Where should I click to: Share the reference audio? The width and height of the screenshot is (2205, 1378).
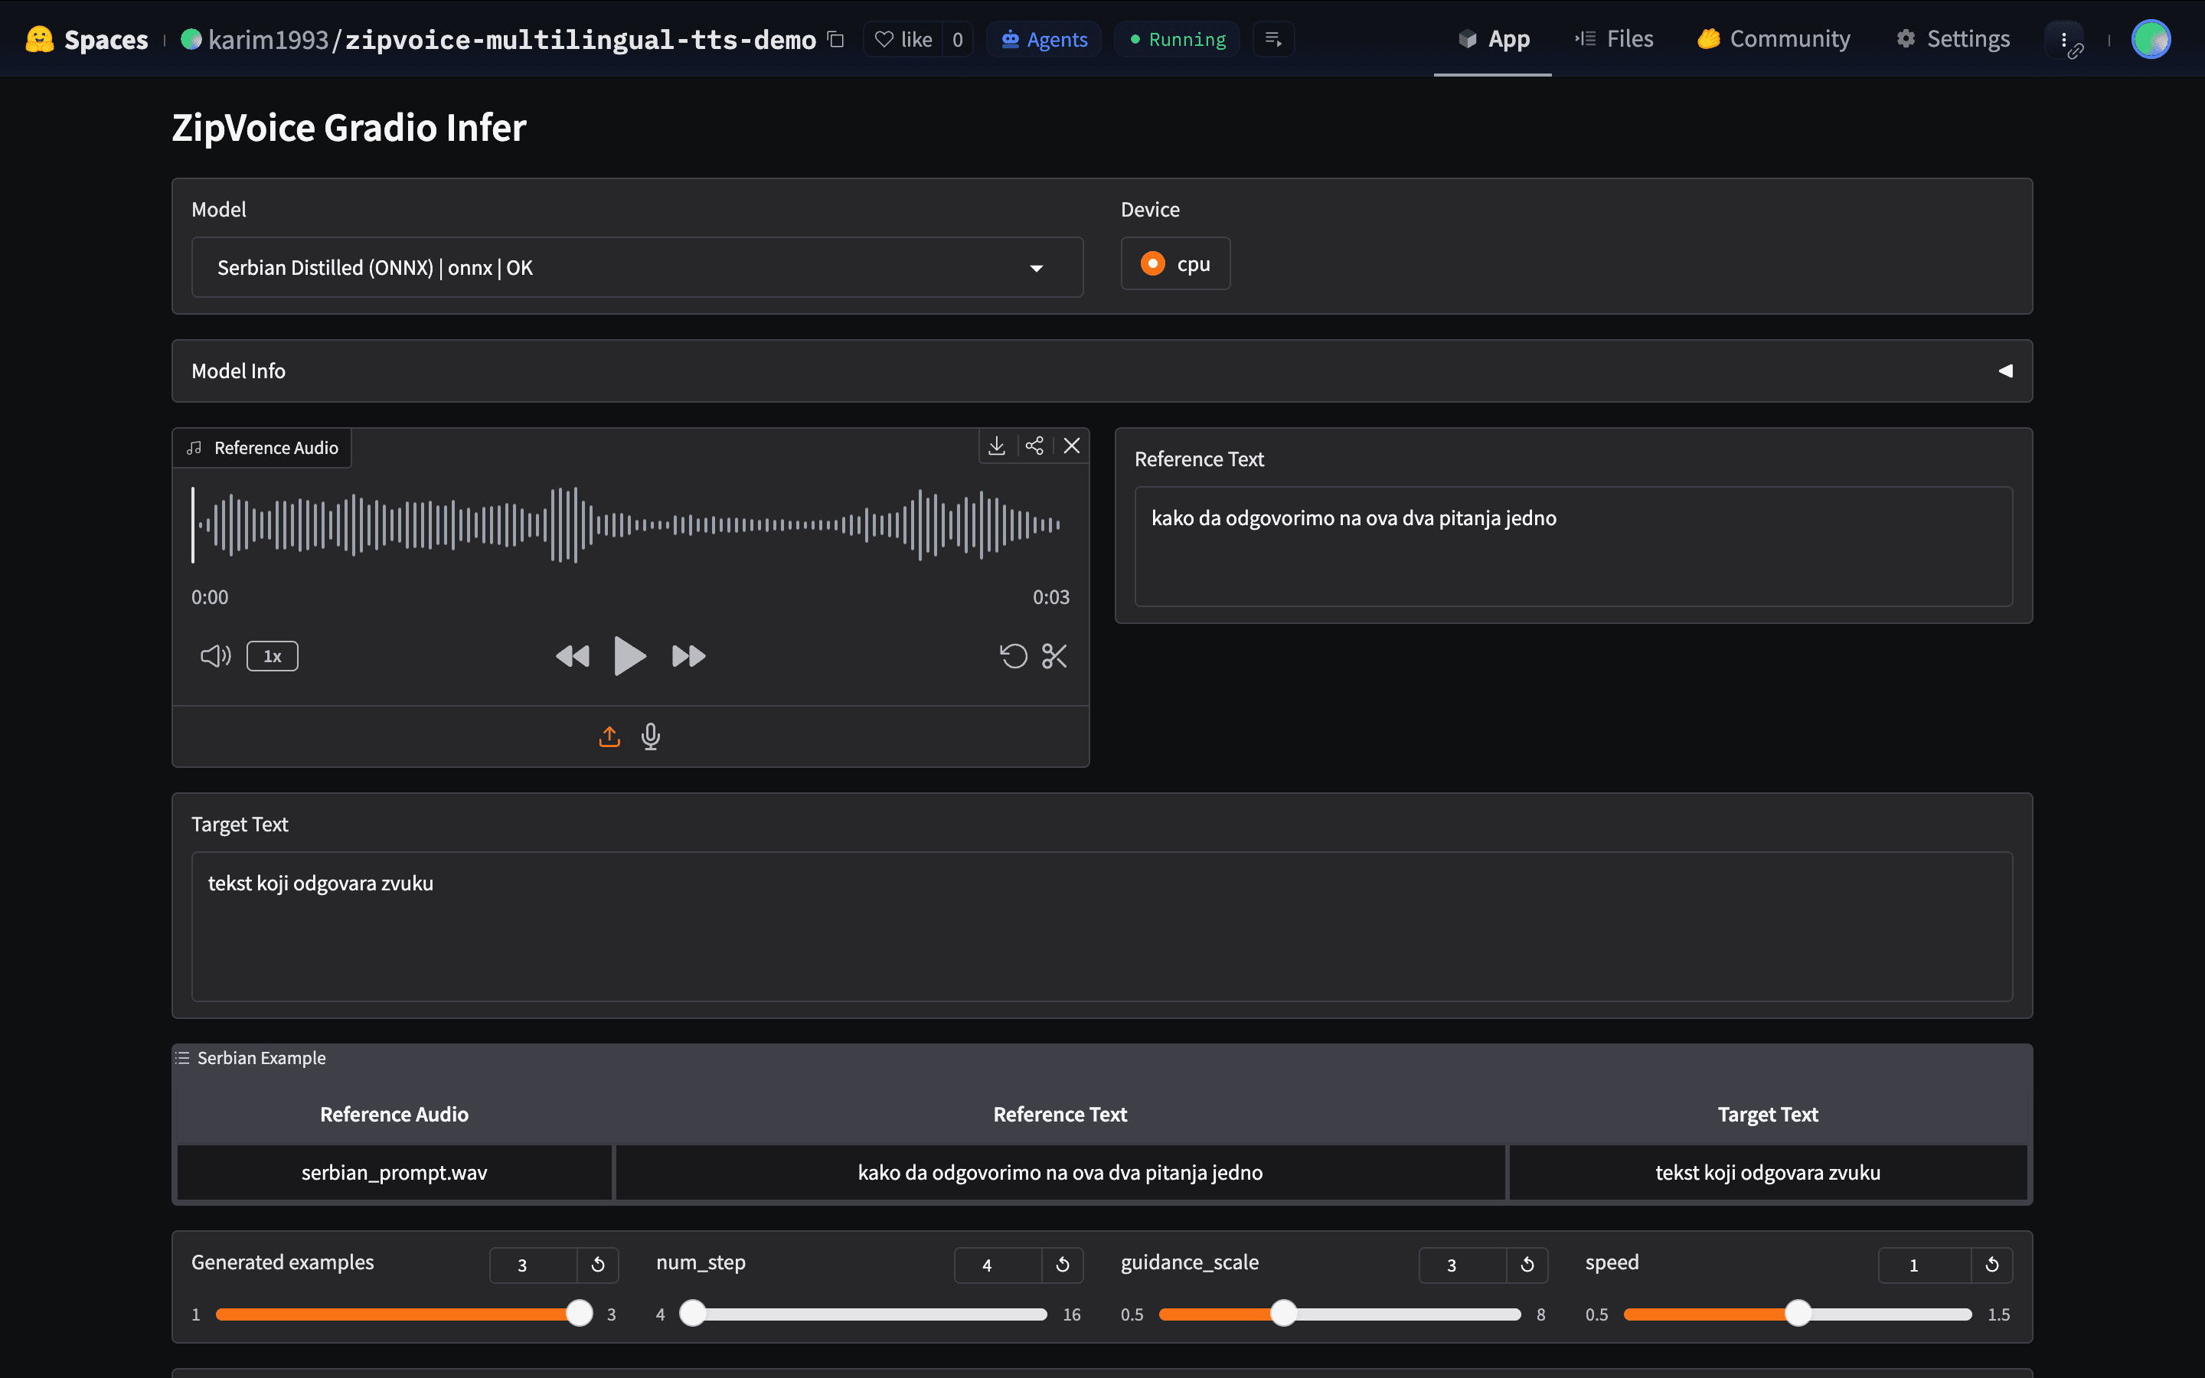(1034, 446)
